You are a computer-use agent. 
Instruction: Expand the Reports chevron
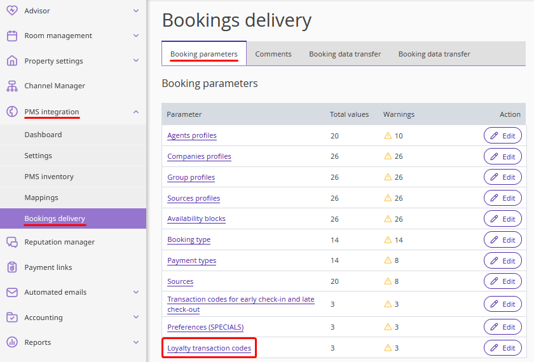point(136,342)
